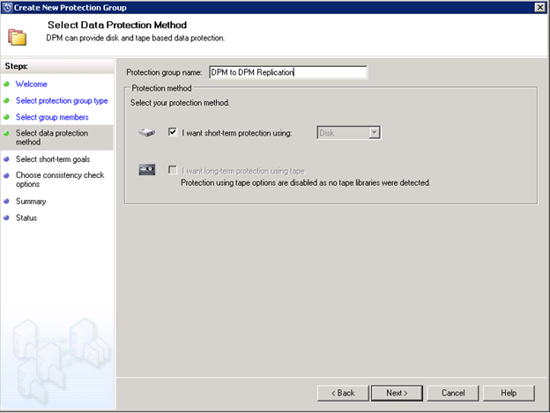Open the Select protection group type step
550x413 pixels.
[61, 101]
